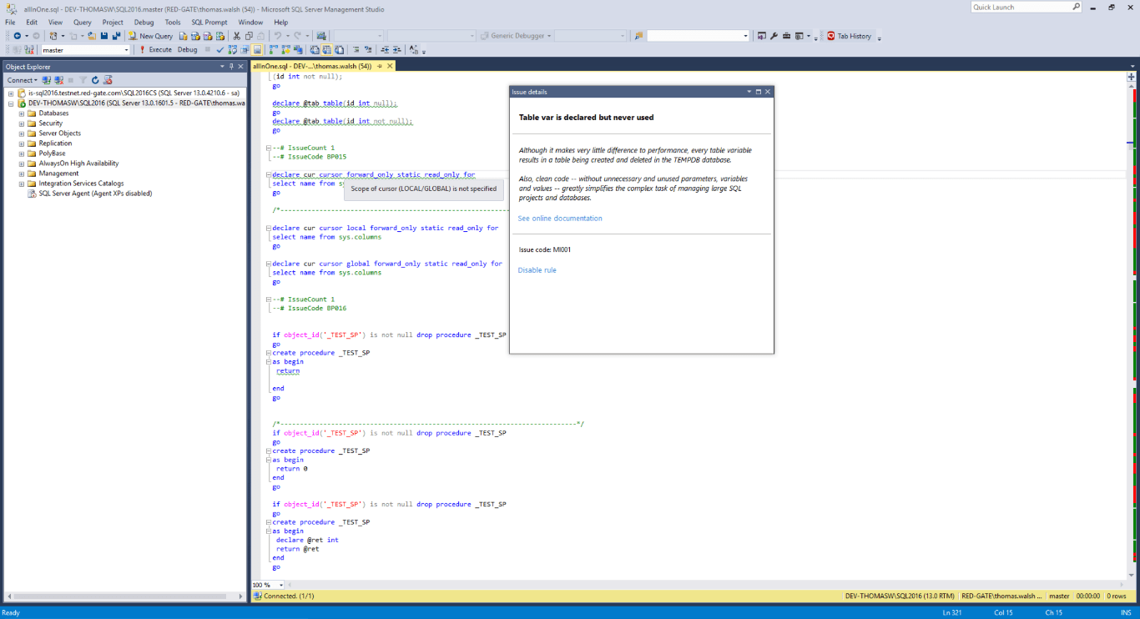The width and height of the screenshot is (1140, 619).
Task: Click the Execute button
Action: point(155,49)
